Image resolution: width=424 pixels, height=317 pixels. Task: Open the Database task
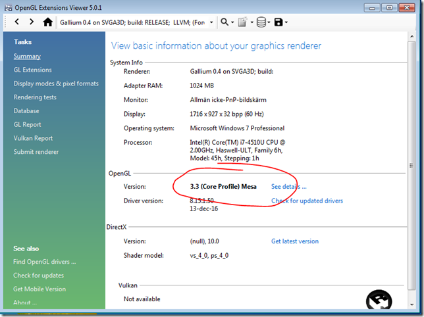(26, 111)
